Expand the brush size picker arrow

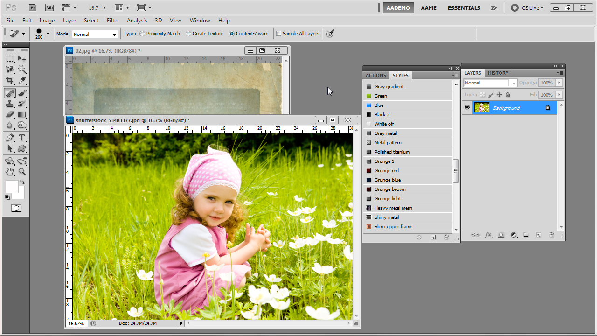click(48, 34)
